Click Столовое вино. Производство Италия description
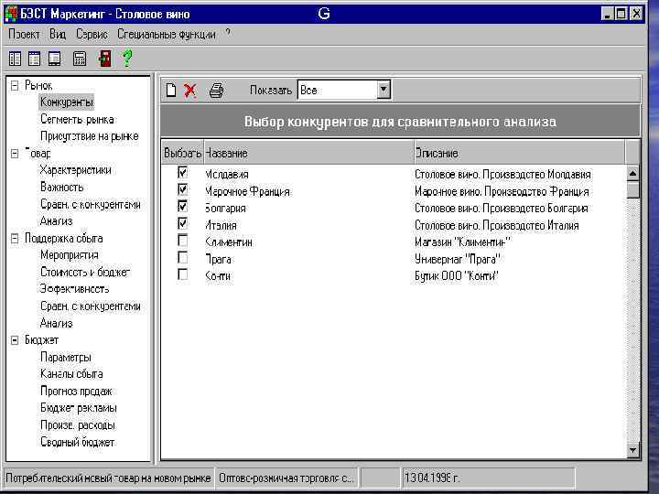 point(497,226)
